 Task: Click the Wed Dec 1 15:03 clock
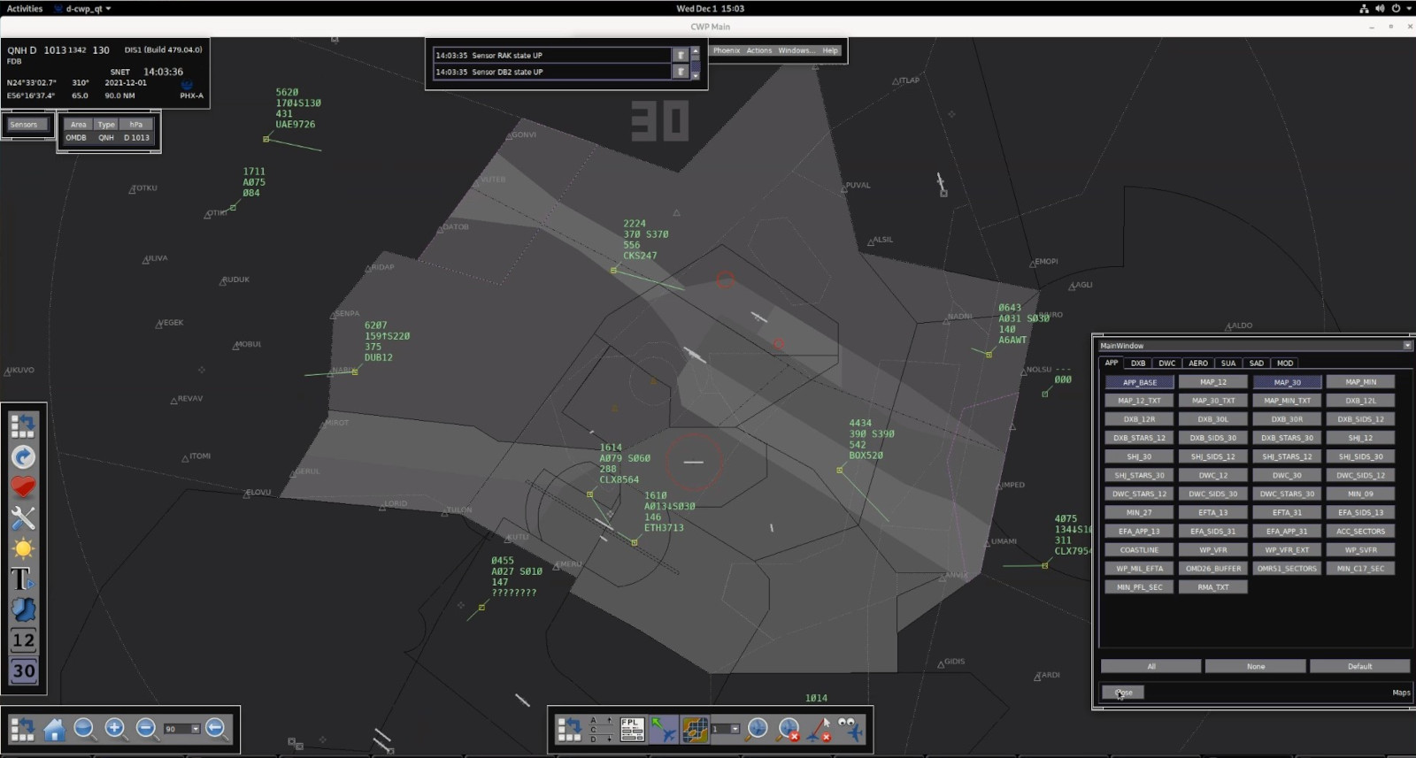(x=710, y=8)
